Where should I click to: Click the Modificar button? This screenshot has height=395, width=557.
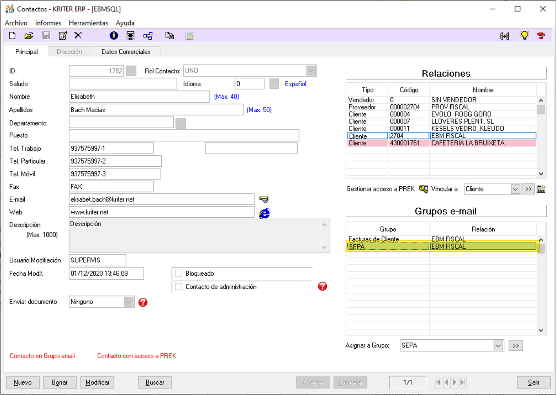pyautogui.click(x=97, y=382)
